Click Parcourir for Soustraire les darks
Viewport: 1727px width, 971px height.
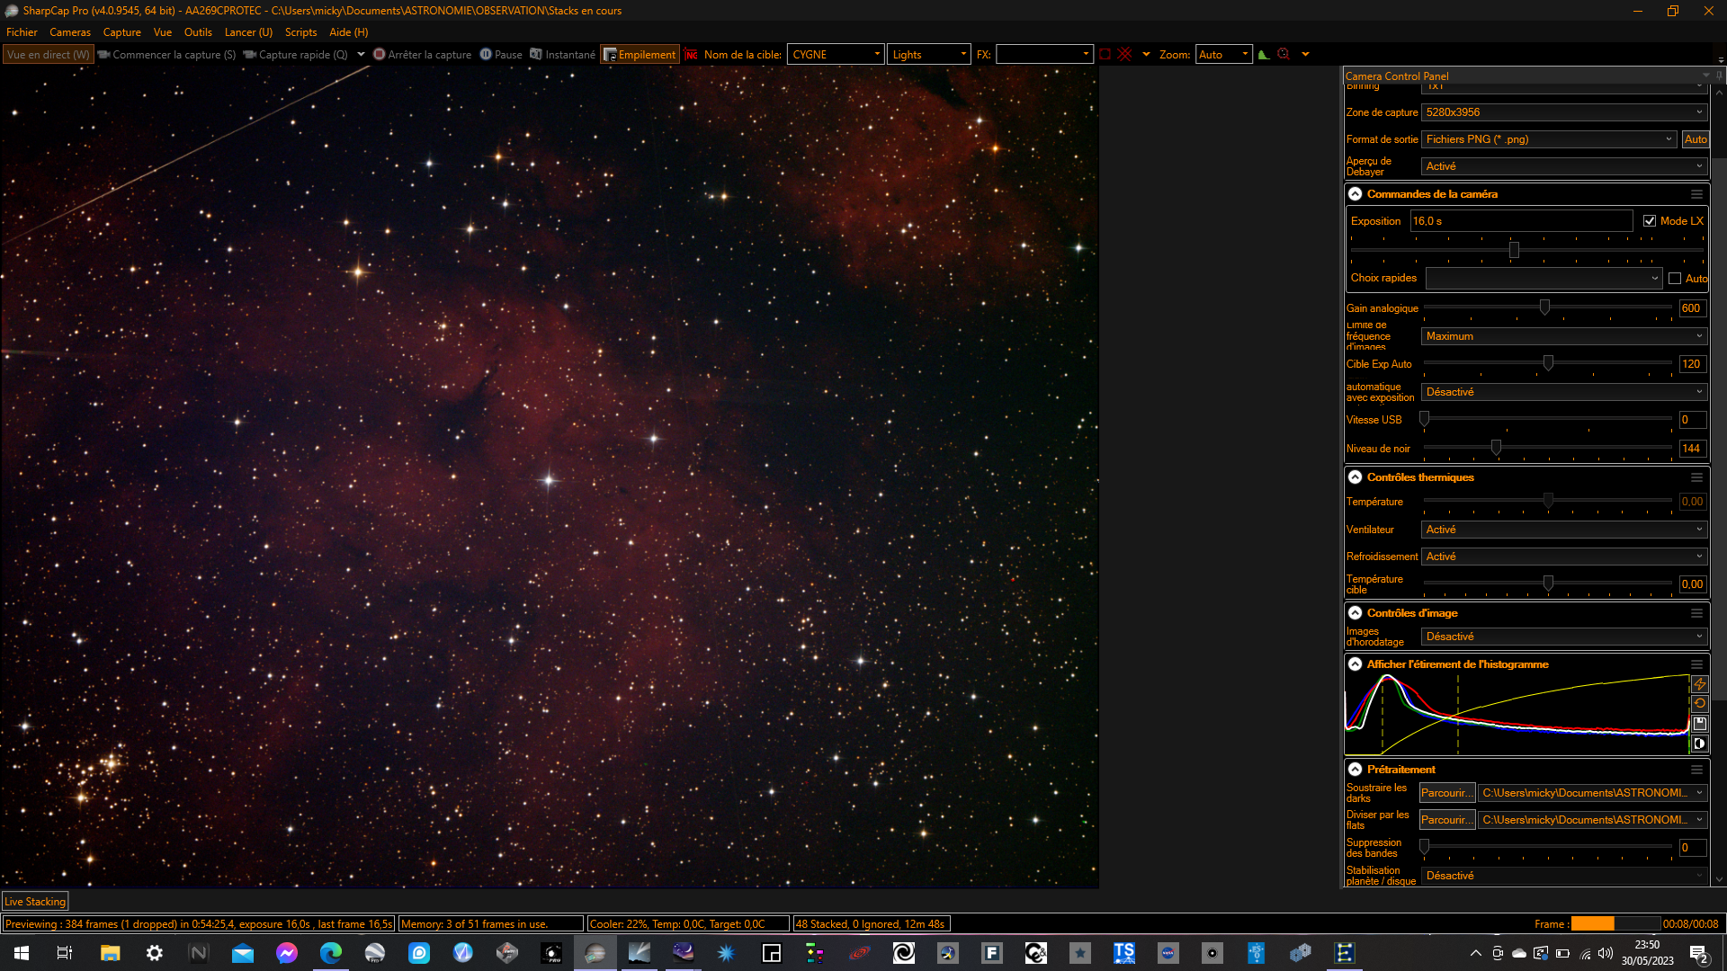point(1447,793)
